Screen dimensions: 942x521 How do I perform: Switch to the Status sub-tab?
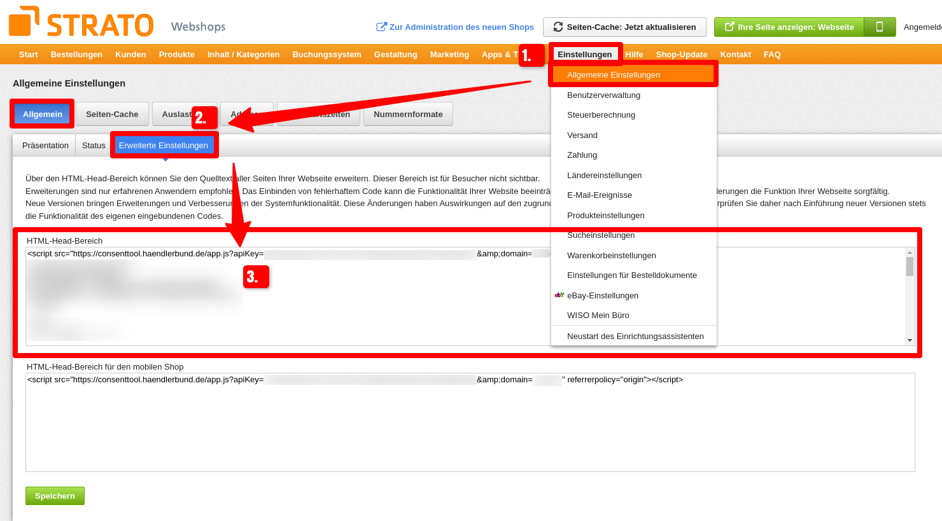coord(93,145)
